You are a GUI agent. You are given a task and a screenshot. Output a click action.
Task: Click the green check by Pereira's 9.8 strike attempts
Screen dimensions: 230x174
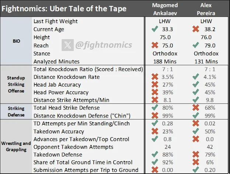tap(191, 100)
